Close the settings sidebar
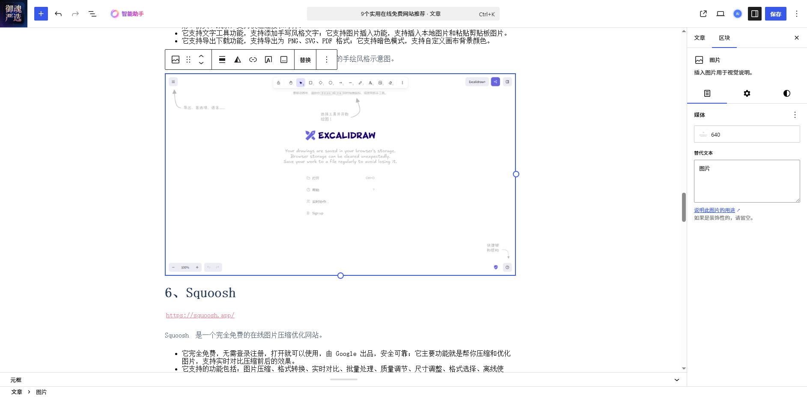Image resolution: width=807 pixels, height=397 pixels. (x=797, y=38)
